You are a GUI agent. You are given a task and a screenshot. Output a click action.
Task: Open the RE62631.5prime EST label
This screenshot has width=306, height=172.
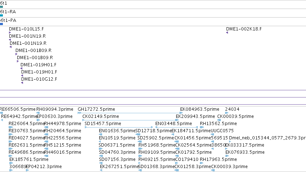pos(27,145)
